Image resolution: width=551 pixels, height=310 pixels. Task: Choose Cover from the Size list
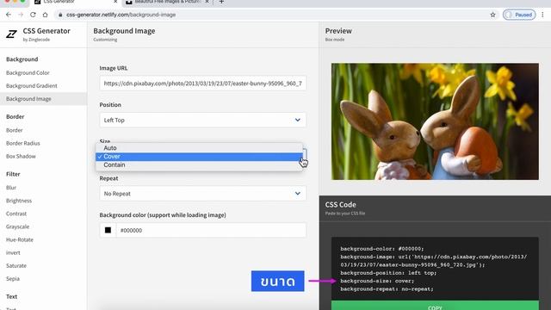coord(199,157)
